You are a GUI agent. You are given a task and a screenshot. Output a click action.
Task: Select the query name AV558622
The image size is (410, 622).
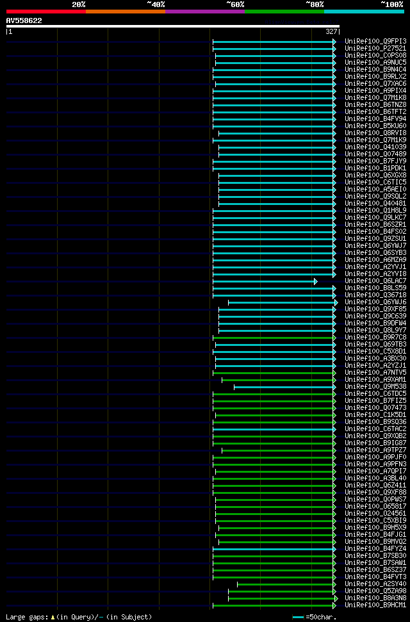pyautogui.click(x=24, y=20)
